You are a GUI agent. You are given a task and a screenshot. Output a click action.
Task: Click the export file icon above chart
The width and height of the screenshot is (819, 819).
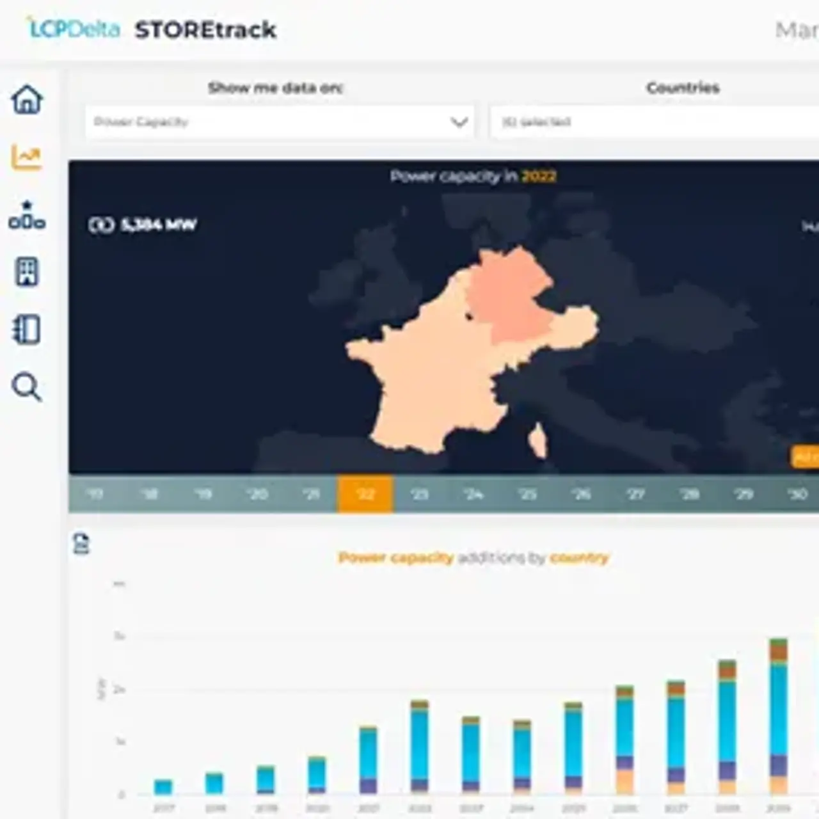81,543
